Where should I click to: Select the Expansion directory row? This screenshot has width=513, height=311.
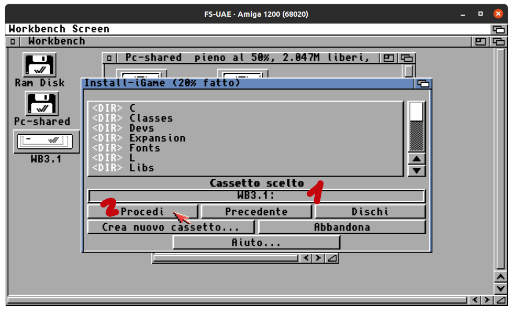click(246, 138)
